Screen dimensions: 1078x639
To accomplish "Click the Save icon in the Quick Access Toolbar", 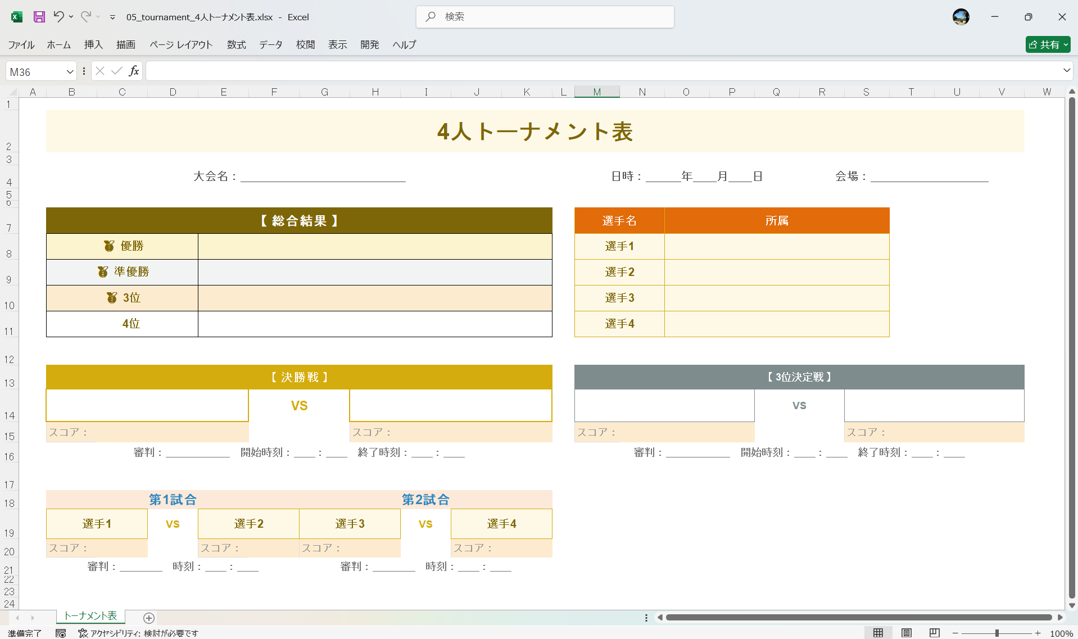I will click(39, 17).
